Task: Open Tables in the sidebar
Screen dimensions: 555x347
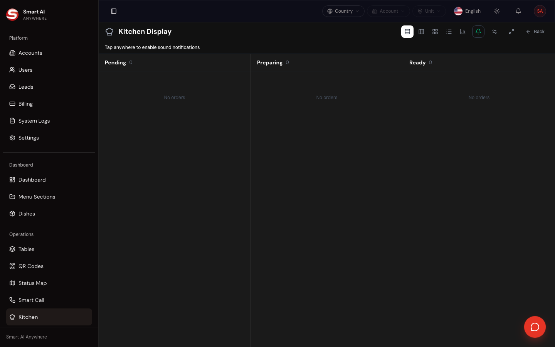Action: coord(49,249)
